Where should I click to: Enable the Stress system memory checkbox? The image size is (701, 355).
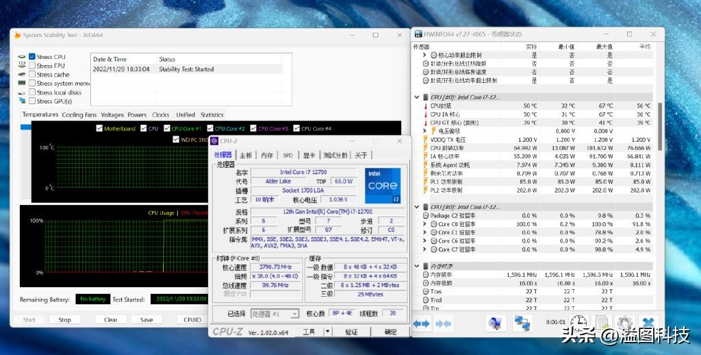pos(32,83)
